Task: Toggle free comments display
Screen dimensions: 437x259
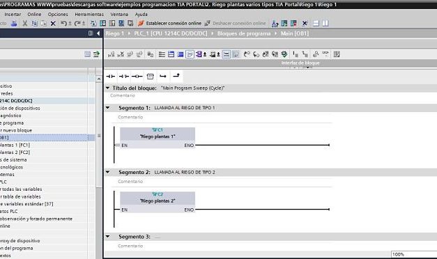Action: tap(190, 54)
